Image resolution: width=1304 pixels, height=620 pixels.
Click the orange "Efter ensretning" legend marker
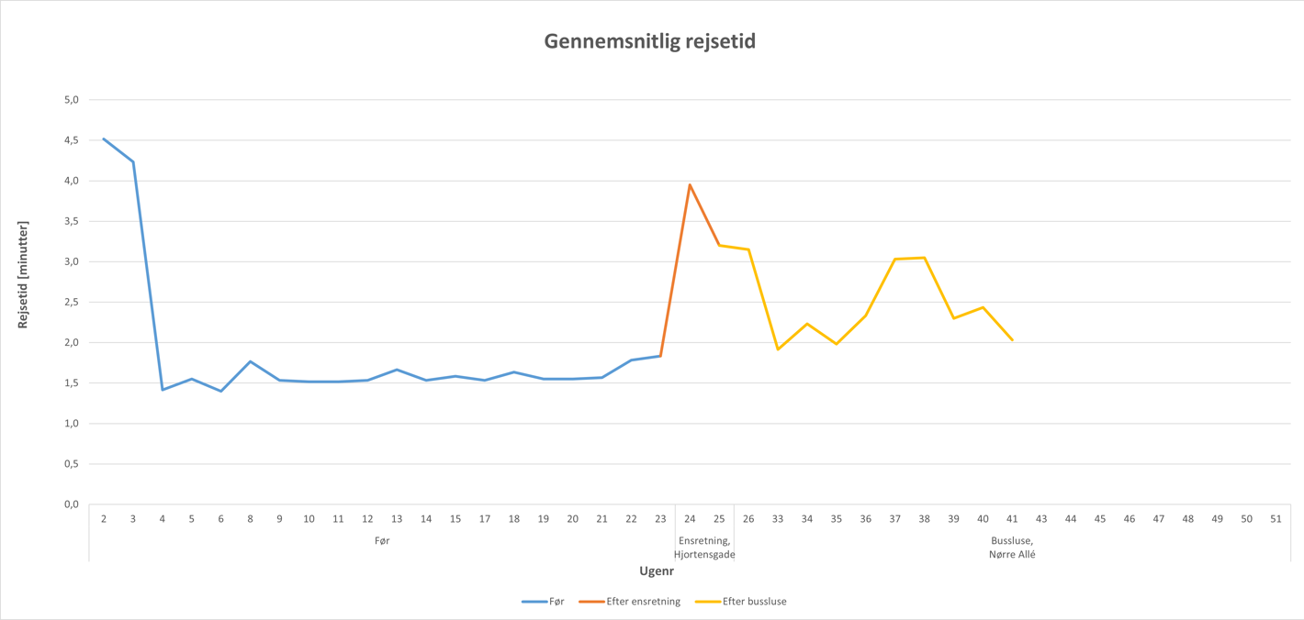pyautogui.click(x=591, y=602)
